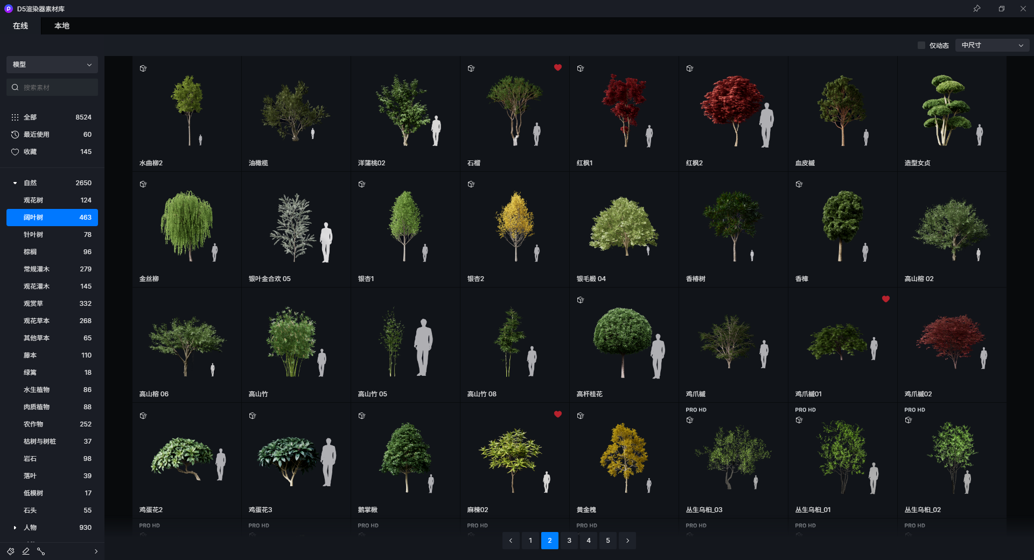Click the path tool icon
1034x560 pixels.
pos(41,551)
